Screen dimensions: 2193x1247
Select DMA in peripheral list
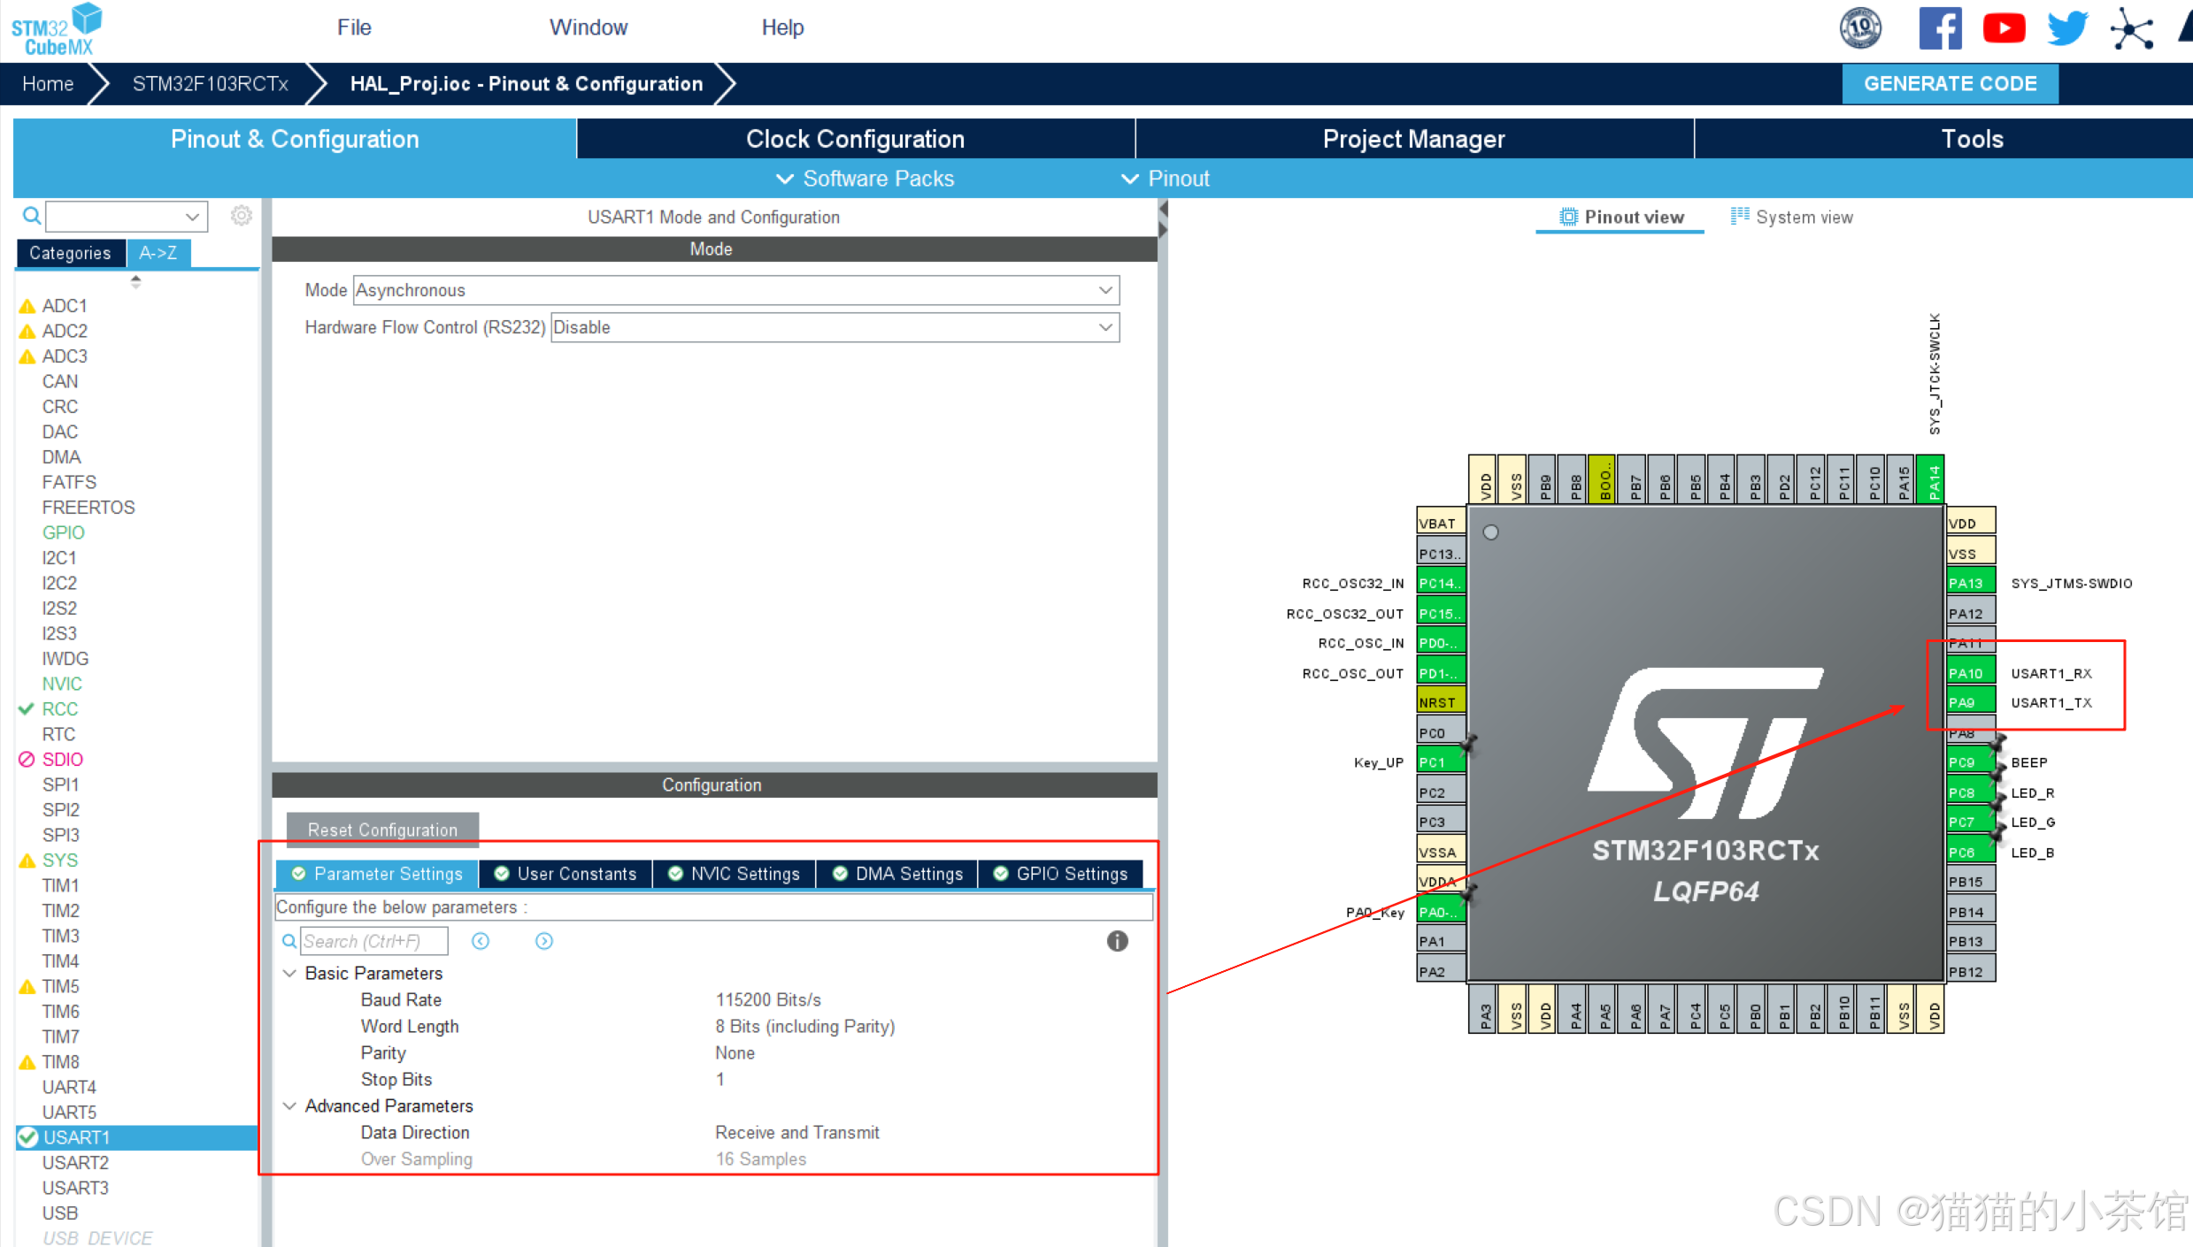coord(61,457)
